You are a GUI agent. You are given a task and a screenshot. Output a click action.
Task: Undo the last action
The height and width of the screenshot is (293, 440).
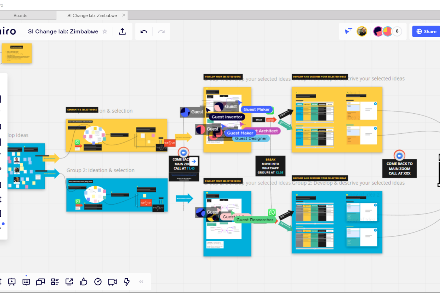point(144,31)
